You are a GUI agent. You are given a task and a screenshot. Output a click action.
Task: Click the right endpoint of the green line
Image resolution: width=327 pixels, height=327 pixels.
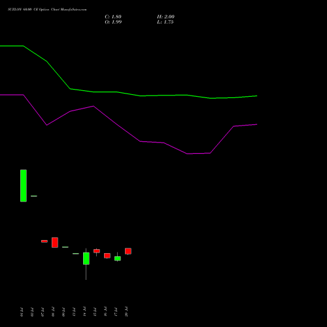click(x=257, y=96)
